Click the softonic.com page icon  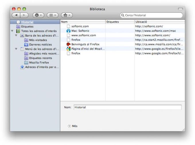point(69,26)
